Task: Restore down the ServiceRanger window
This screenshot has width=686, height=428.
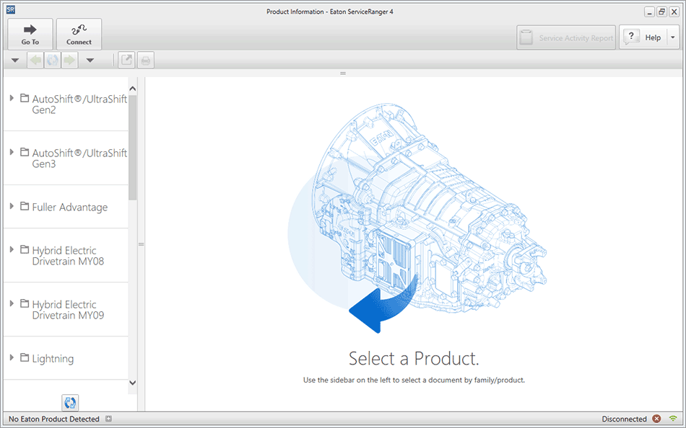Action: click(x=662, y=12)
